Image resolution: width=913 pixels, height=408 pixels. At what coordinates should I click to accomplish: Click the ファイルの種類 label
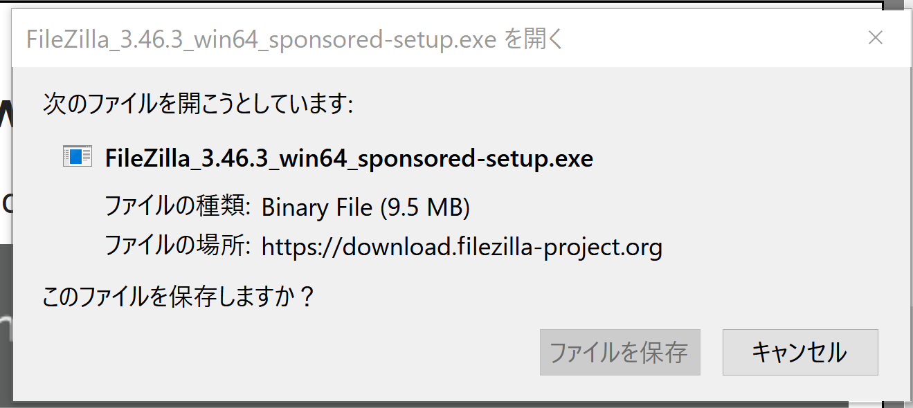pos(177,205)
